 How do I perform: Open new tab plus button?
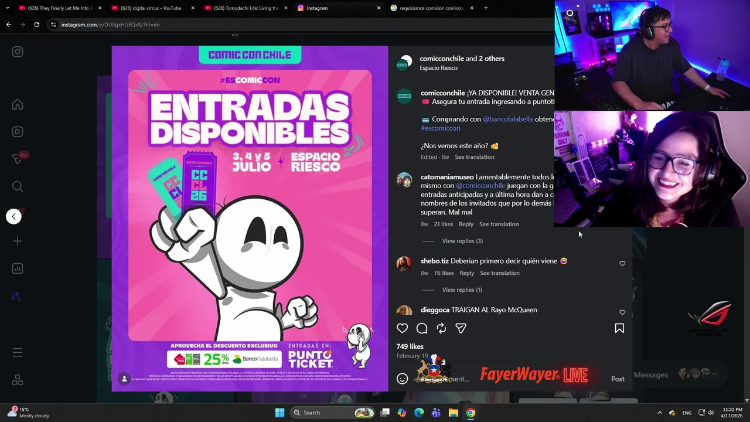(x=486, y=8)
